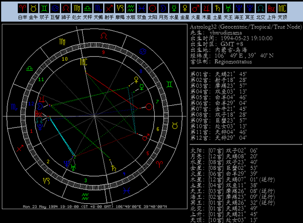Click the 太阳 [07宫] 双子02° row

224,151
